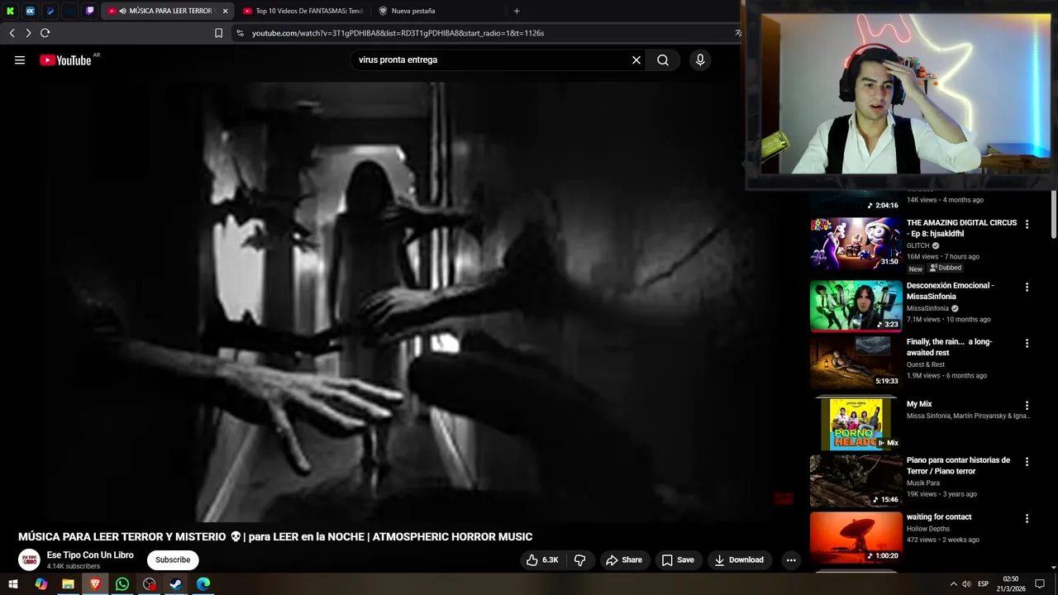Share the video
Screen dimensions: 1058x595
click(624, 559)
